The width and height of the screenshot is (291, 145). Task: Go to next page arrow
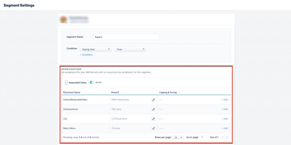(x=227, y=137)
